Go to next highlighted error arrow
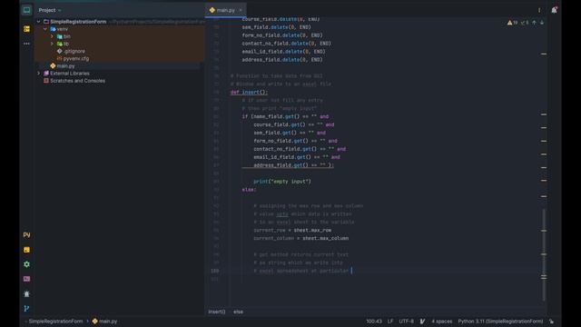Image resolution: width=581 pixels, height=327 pixels. tap(542, 23)
